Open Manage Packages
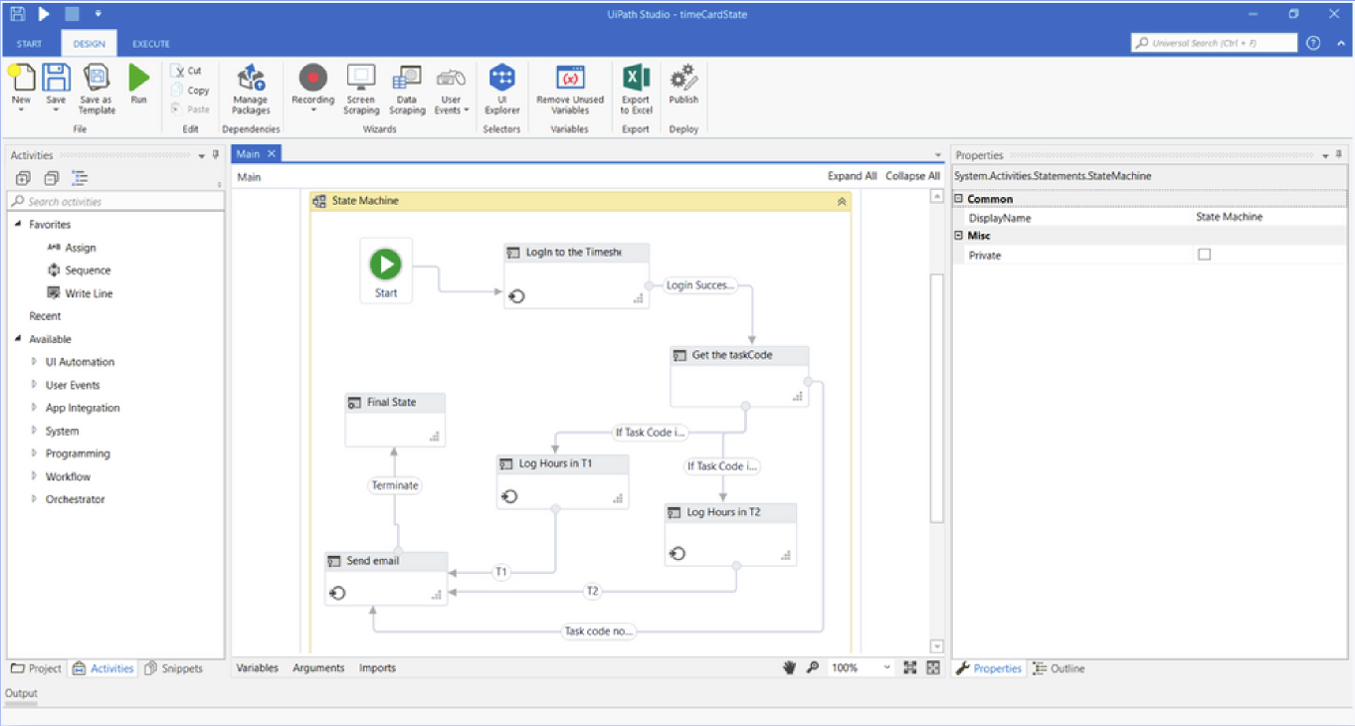The width and height of the screenshot is (1355, 726). [x=251, y=89]
